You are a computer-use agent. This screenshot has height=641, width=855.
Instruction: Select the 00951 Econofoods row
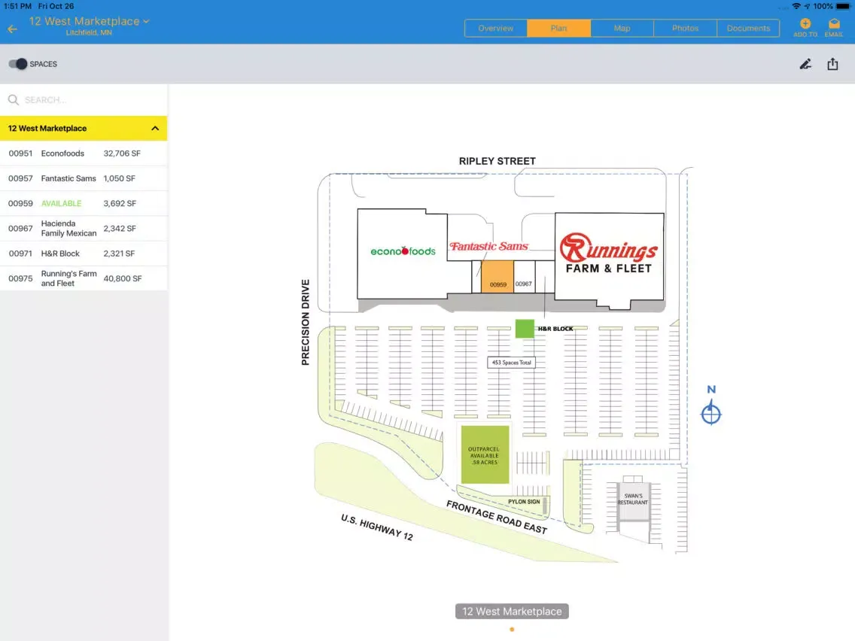pyautogui.click(x=84, y=153)
